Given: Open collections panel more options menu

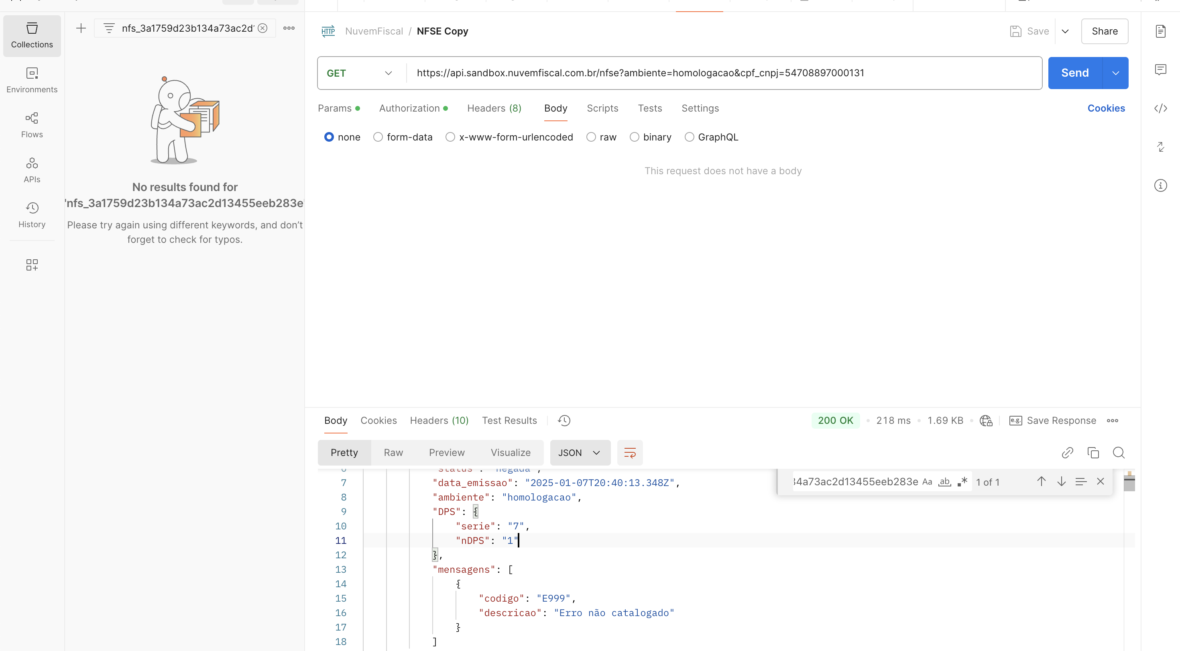Looking at the screenshot, I should [289, 28].
